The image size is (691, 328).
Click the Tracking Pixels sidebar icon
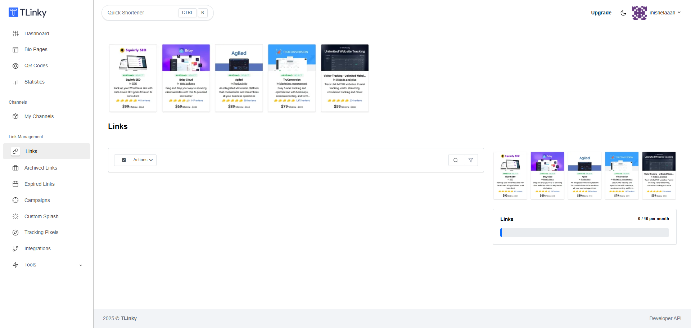15,233
